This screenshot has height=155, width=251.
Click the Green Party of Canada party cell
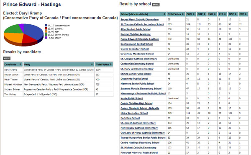[x=59, y=75]
